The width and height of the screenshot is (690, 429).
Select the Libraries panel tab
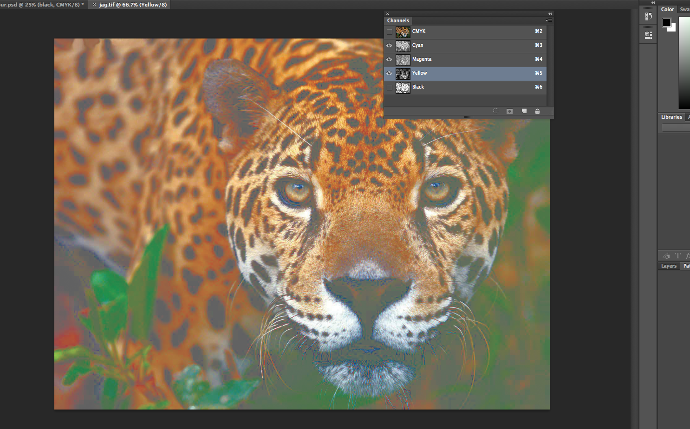tap(671, 117)
